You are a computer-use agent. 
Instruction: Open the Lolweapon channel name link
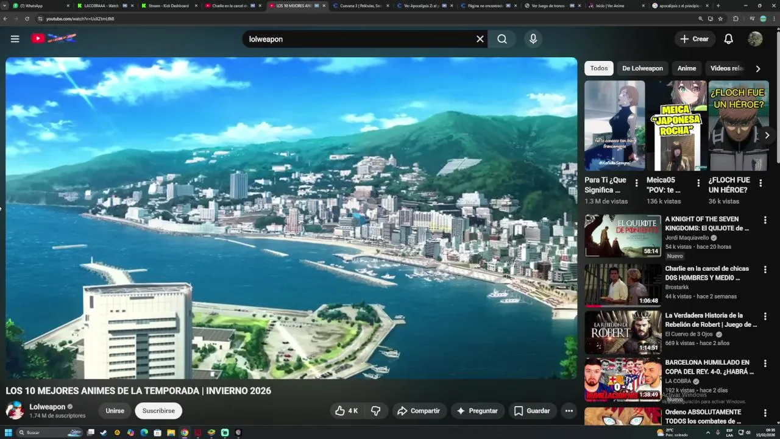(x=48, y=407)
